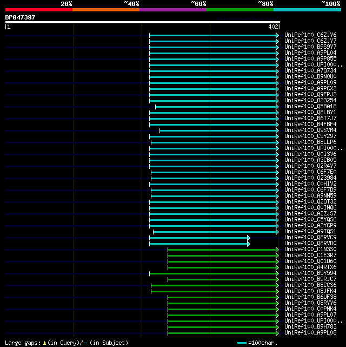Select the UniRef100_B9N0U0 label
Screen dimensions: 346x347
(310, 76)
